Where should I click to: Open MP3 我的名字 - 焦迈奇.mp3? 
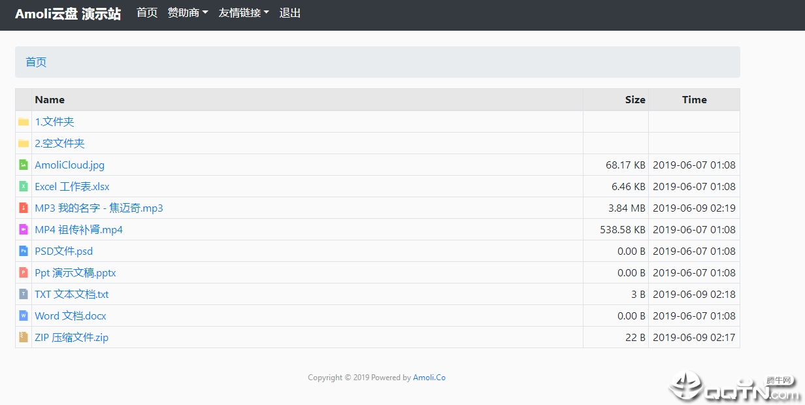click(x=99, y=208)
